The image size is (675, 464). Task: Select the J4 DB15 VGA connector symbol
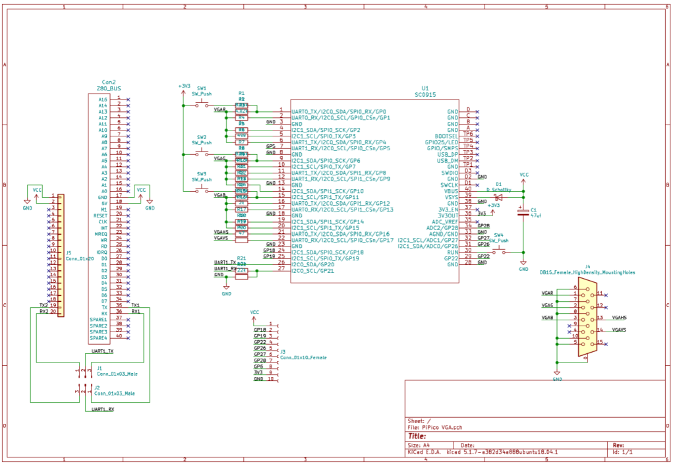tap(584, 318)
